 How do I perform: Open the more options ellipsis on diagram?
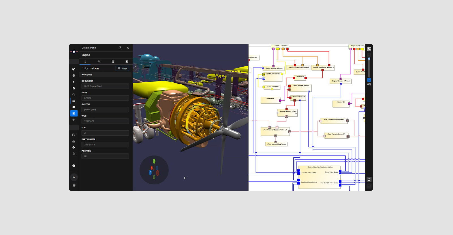point(369,186)
